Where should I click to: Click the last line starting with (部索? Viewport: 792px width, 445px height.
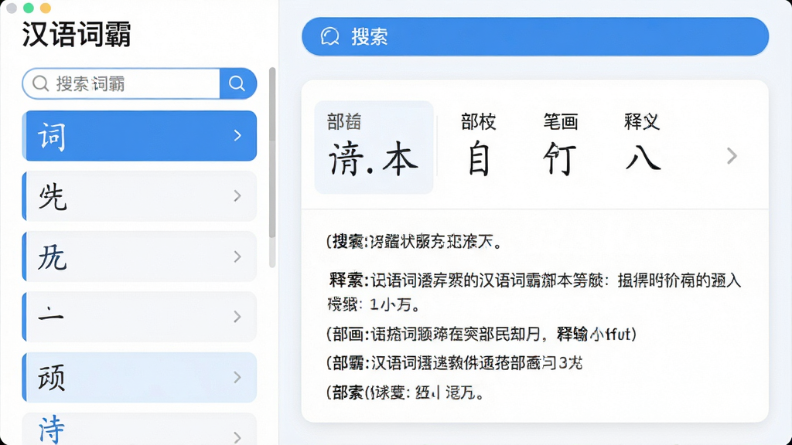tap(405, 392)
